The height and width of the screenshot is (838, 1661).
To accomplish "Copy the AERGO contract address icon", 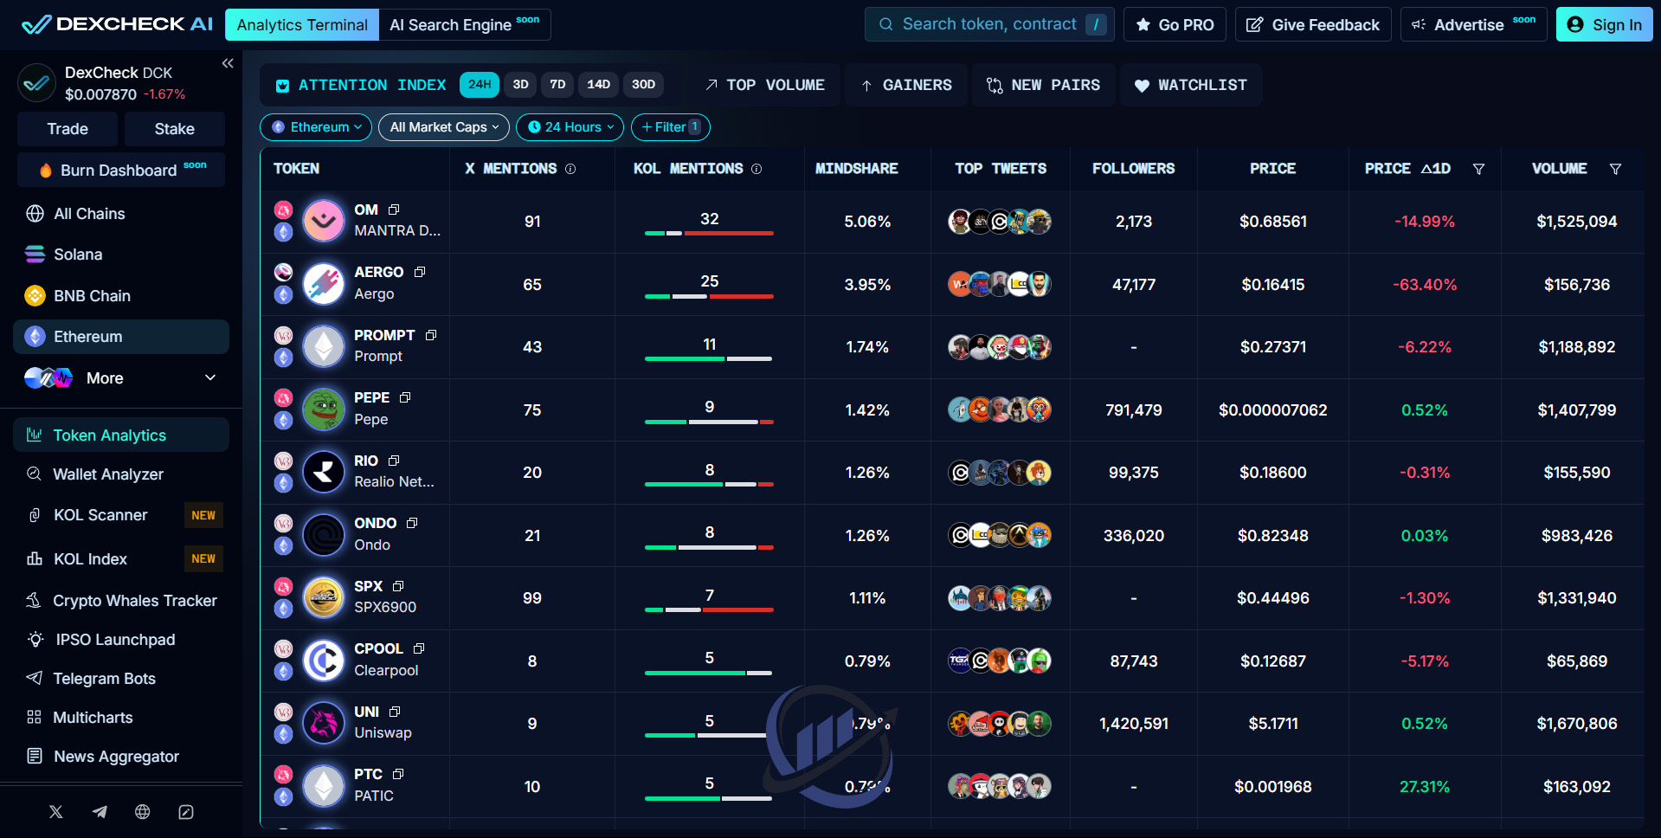I will pos(420,272).
